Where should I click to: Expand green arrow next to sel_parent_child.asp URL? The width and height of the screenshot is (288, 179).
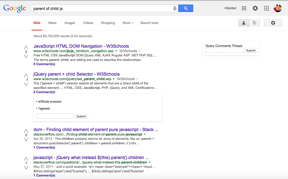coord(114,79)
